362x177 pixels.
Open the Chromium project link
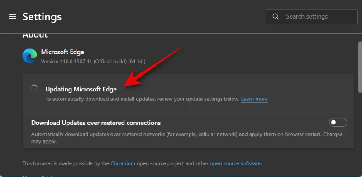pyautogui.click(x=123, y=163)
